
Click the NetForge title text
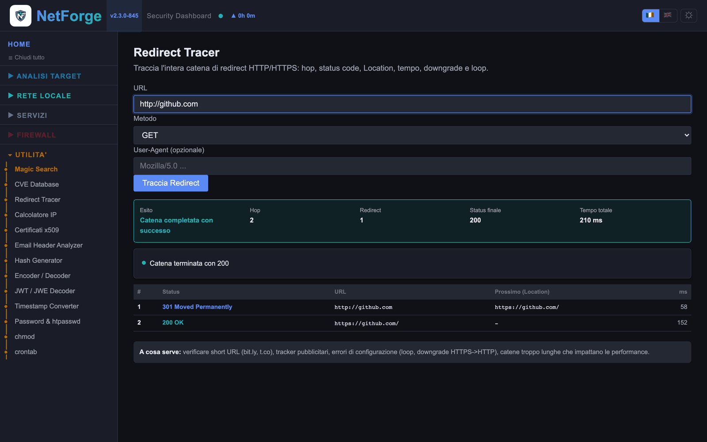(69, 16)
